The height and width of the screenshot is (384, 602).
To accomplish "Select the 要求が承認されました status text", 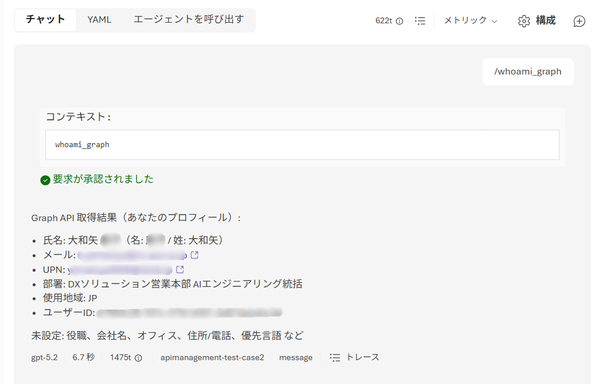I will point(103,179).
